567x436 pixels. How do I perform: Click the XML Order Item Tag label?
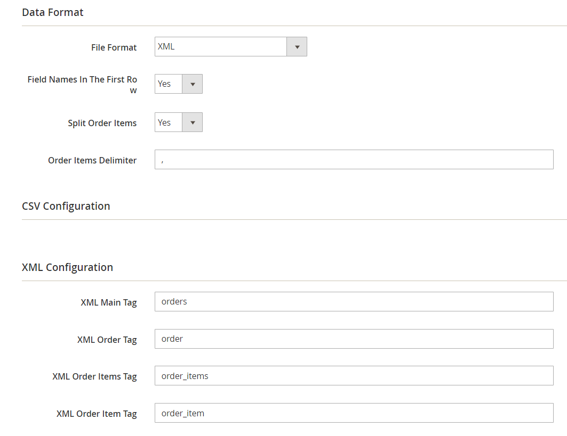point(97,414)
